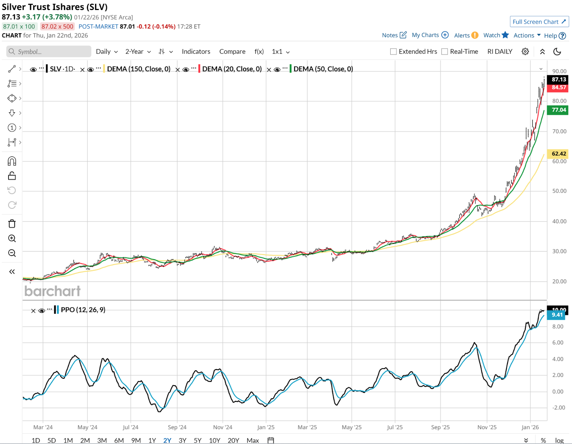
Task: Select the numbered circle annotation tool
Action: click(12, 128)
